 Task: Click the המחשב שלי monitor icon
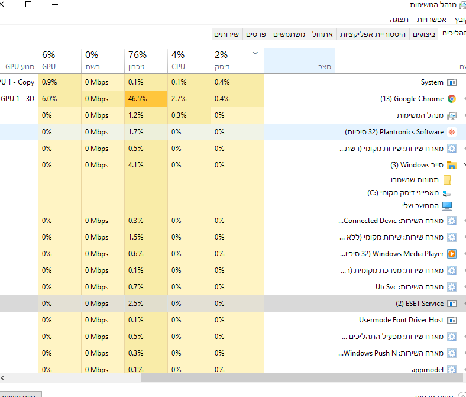pyautogui.click(x=447, y=206)
